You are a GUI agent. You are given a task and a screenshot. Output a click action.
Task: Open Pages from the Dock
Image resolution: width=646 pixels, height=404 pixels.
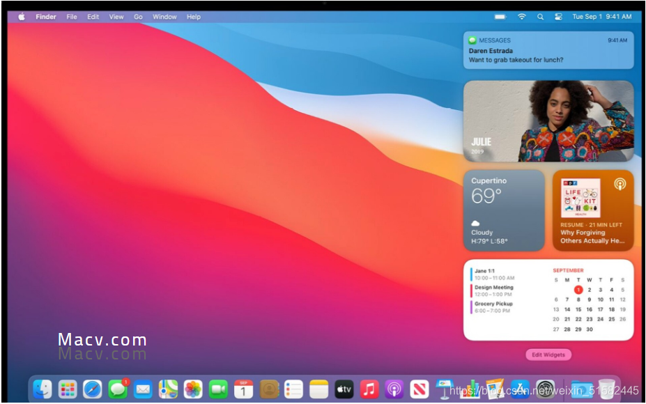pyautogui.click(x=495, y=389)
